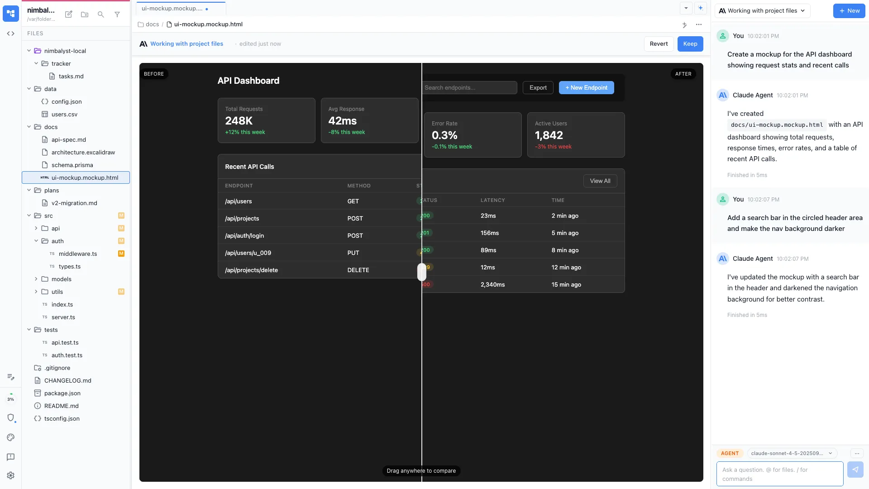This screenshot has height=489, width=869.
Task: Open the claude-sonnet model dropdown
Action: [791, 453]
